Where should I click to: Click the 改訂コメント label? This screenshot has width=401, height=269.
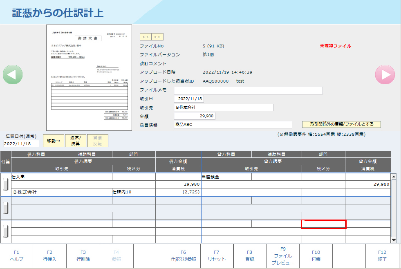point(153,64)
